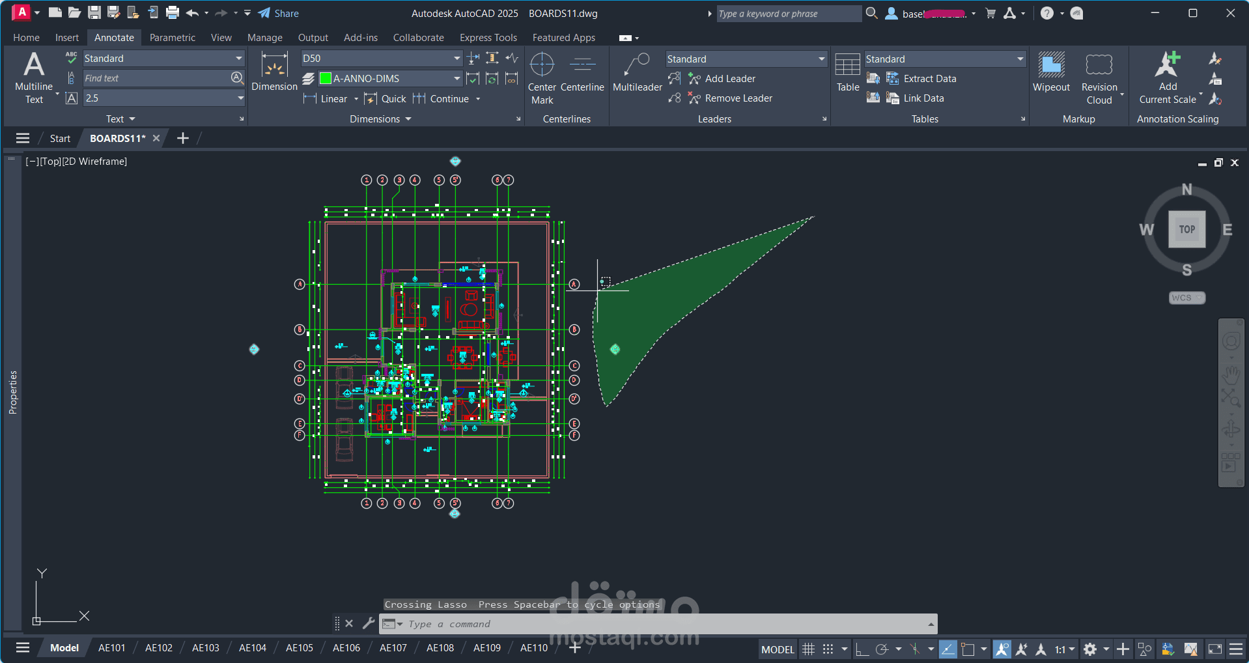Click Link Data button
This screenshot has height=663, width=1249.
915,98
